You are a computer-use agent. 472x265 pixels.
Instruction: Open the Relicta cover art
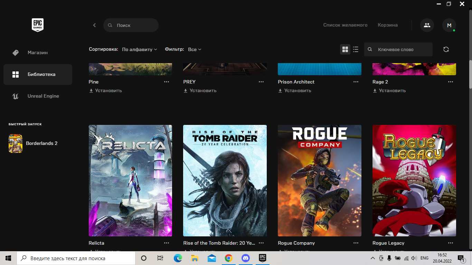[130, 180]
